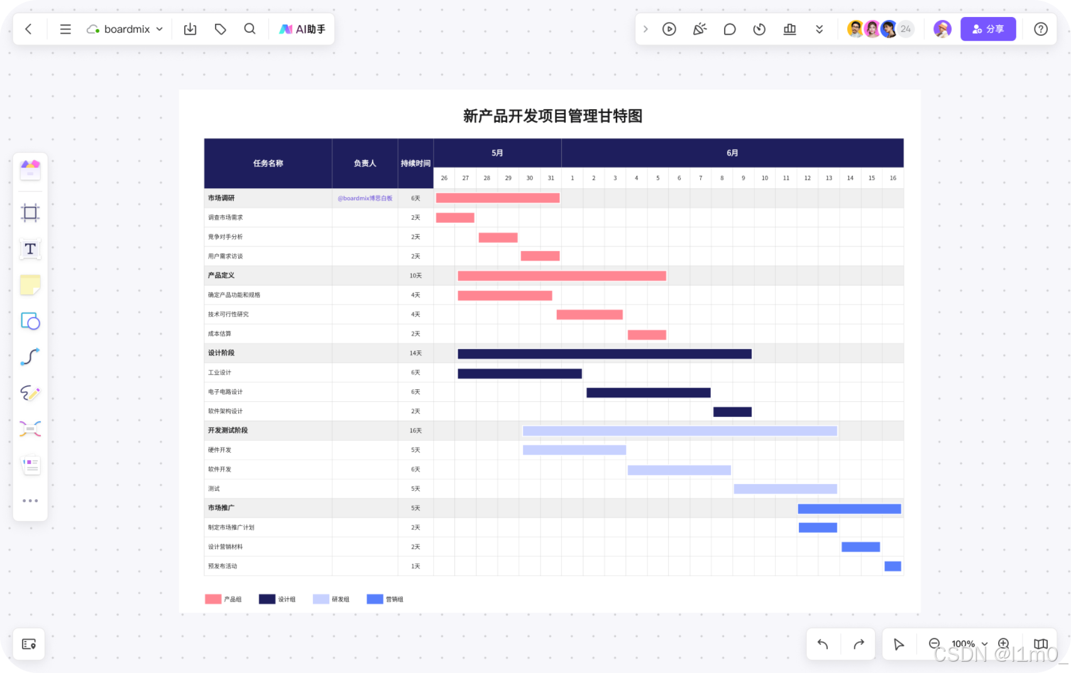The image size is (1071, 673).
Task: Expand the right toolbar chevron arrow
Action: pos(645,29)
